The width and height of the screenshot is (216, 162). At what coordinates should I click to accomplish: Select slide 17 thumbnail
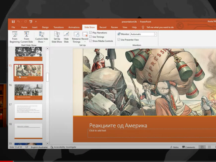(x=28, y=112)
